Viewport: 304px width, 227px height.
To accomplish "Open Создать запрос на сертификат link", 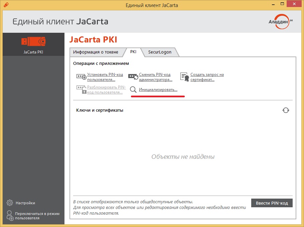I will pyautogui.click(x=207, y=77).
